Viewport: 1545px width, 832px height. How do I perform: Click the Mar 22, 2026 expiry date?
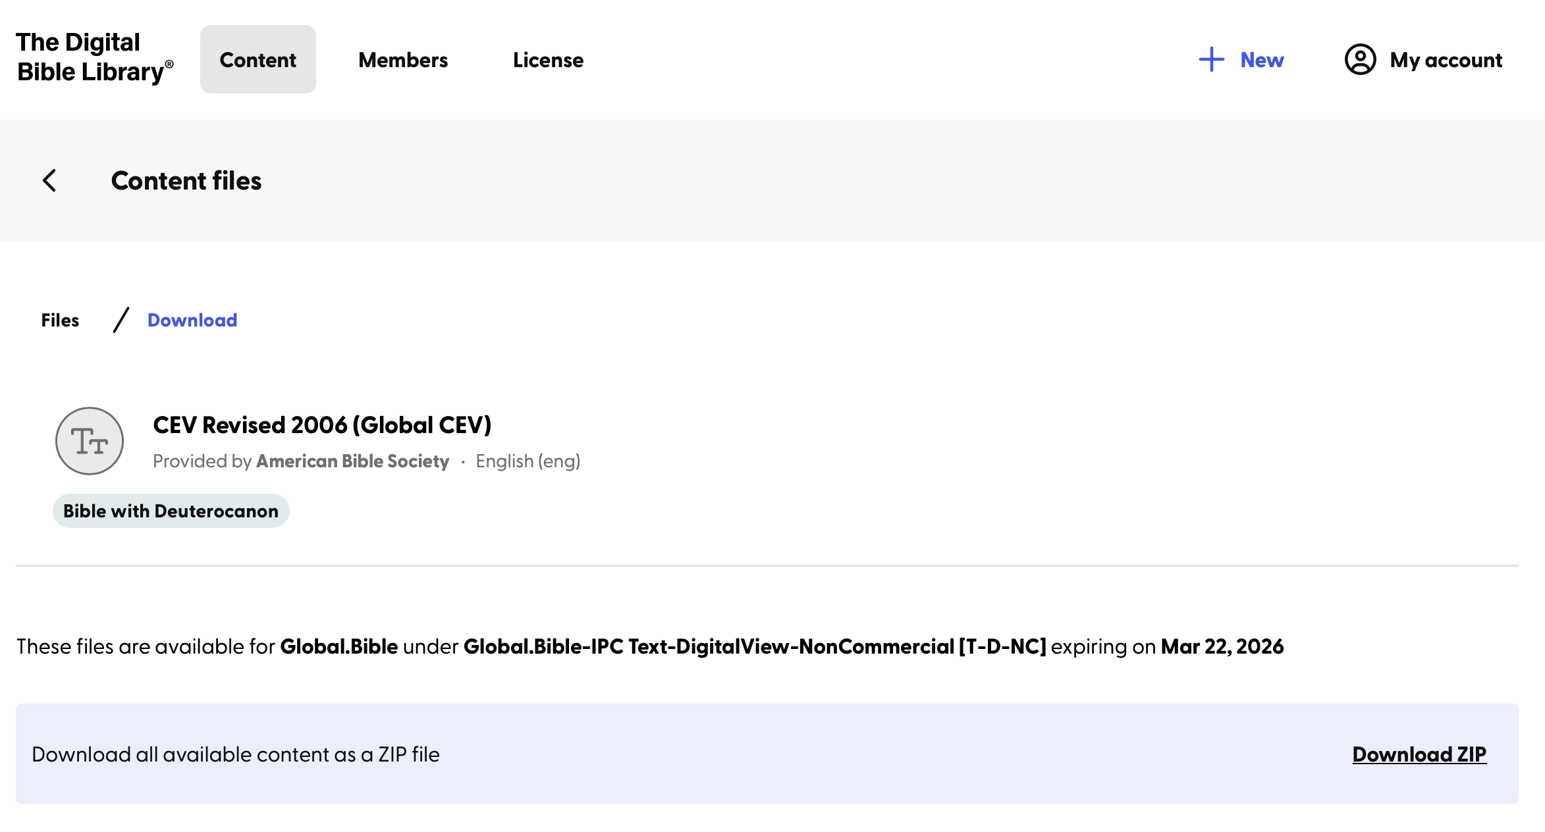(1222, 646)
